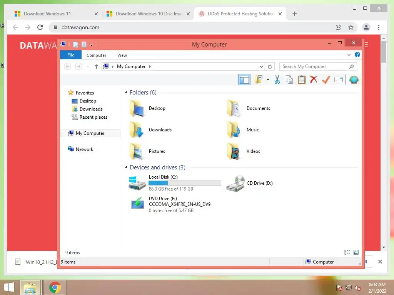Viewport: 394px width, 295px height.
Task: Open the address bar history dropdown
Action: (x=261, y=66)
